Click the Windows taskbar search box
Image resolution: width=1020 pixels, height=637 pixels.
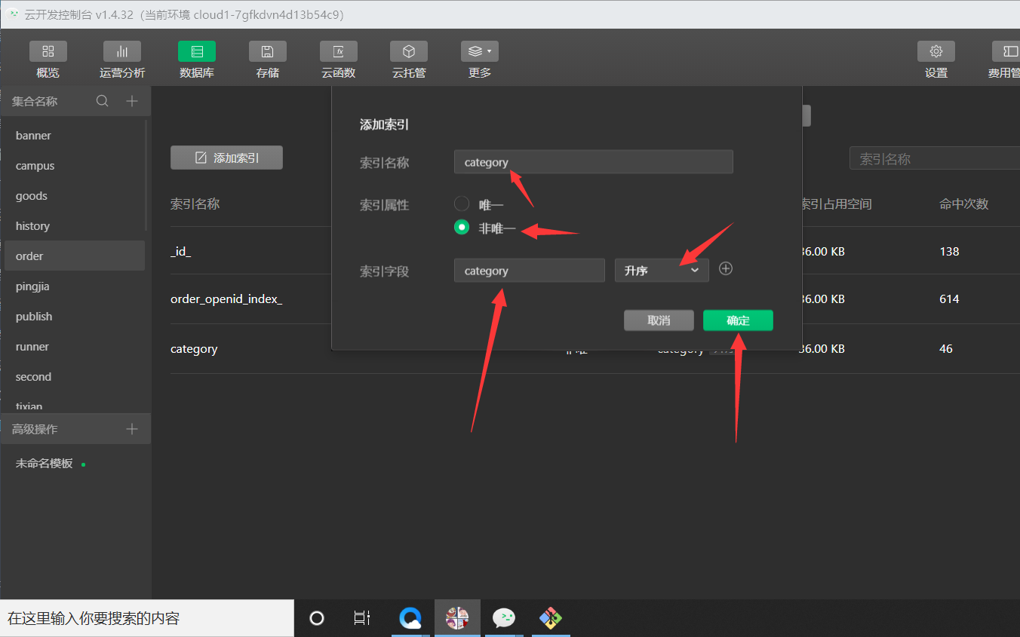[x=147, y=618]
